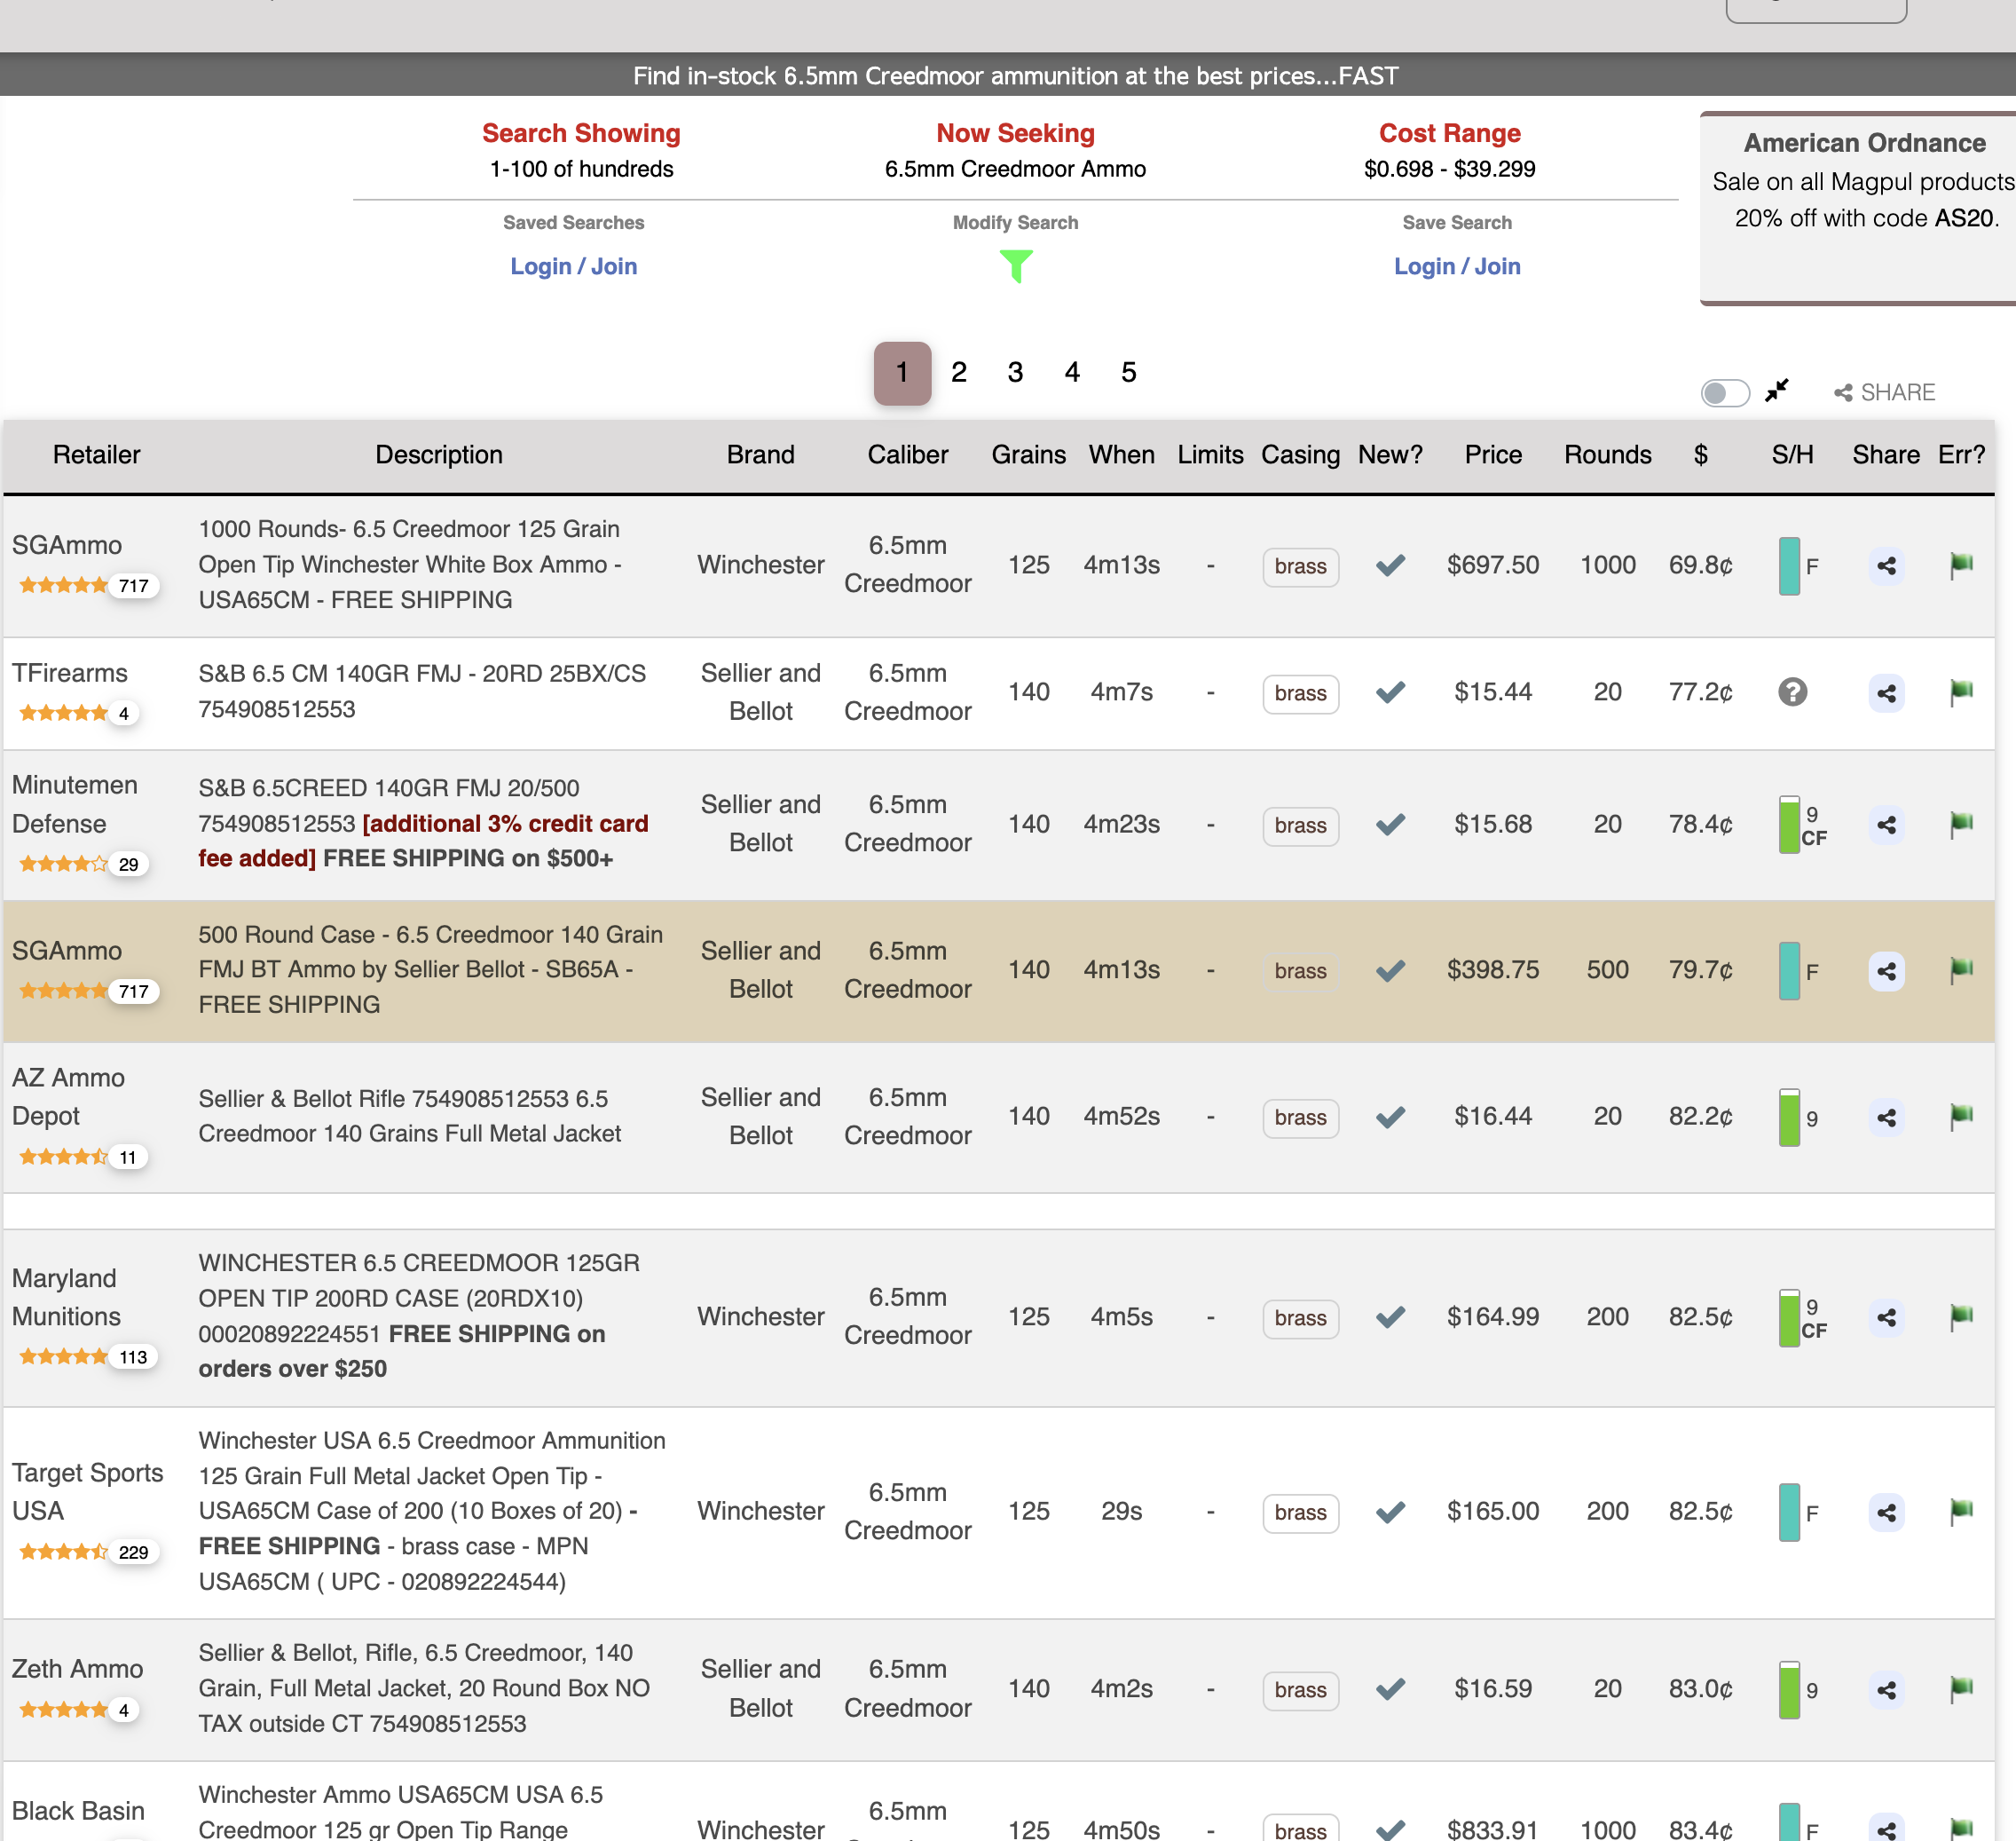
Task: Go to results page 5
Action: click(1128, 372)
